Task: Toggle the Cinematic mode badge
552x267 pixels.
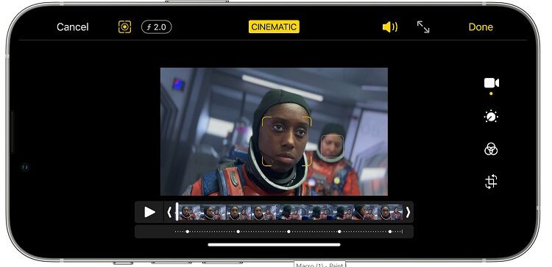Action: [274, 26]
